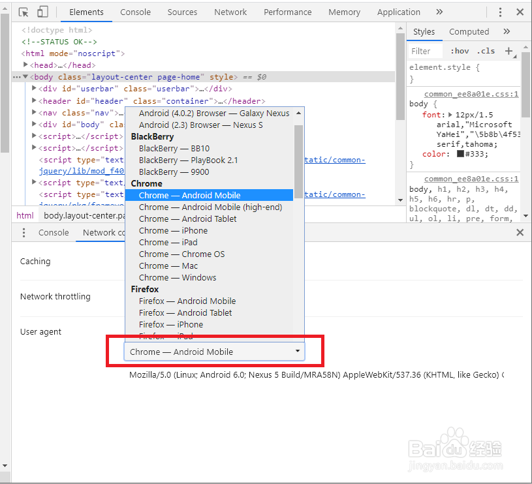Select the user agent string text

[316, 375]
